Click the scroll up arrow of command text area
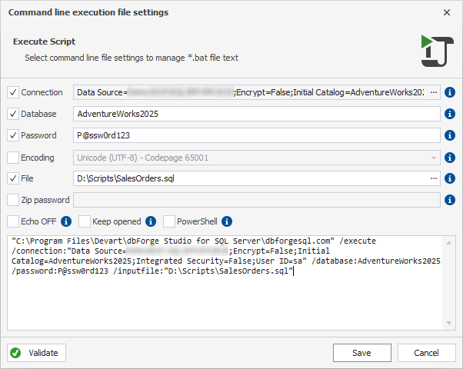Image resolution: width=463 pixels, height=369 pixels. pyautogui.click(x=448, y=243)
